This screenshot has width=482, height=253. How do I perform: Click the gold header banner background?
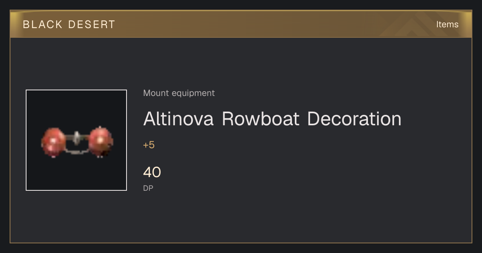241,24
